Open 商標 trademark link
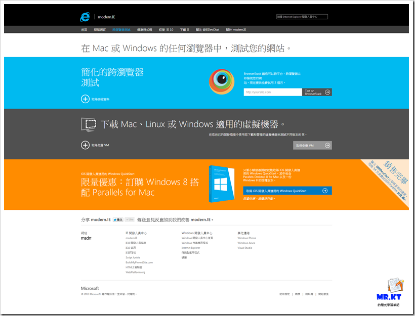The height and width of the screenshot is (316, 415). (x=298, y=294)
